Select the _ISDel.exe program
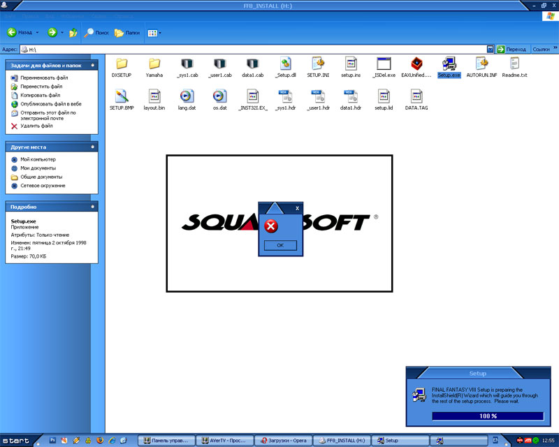This screenshot has height=447, width=559. coord(384,68)
